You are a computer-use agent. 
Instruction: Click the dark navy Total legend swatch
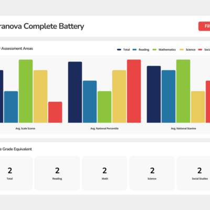[119, 50]
